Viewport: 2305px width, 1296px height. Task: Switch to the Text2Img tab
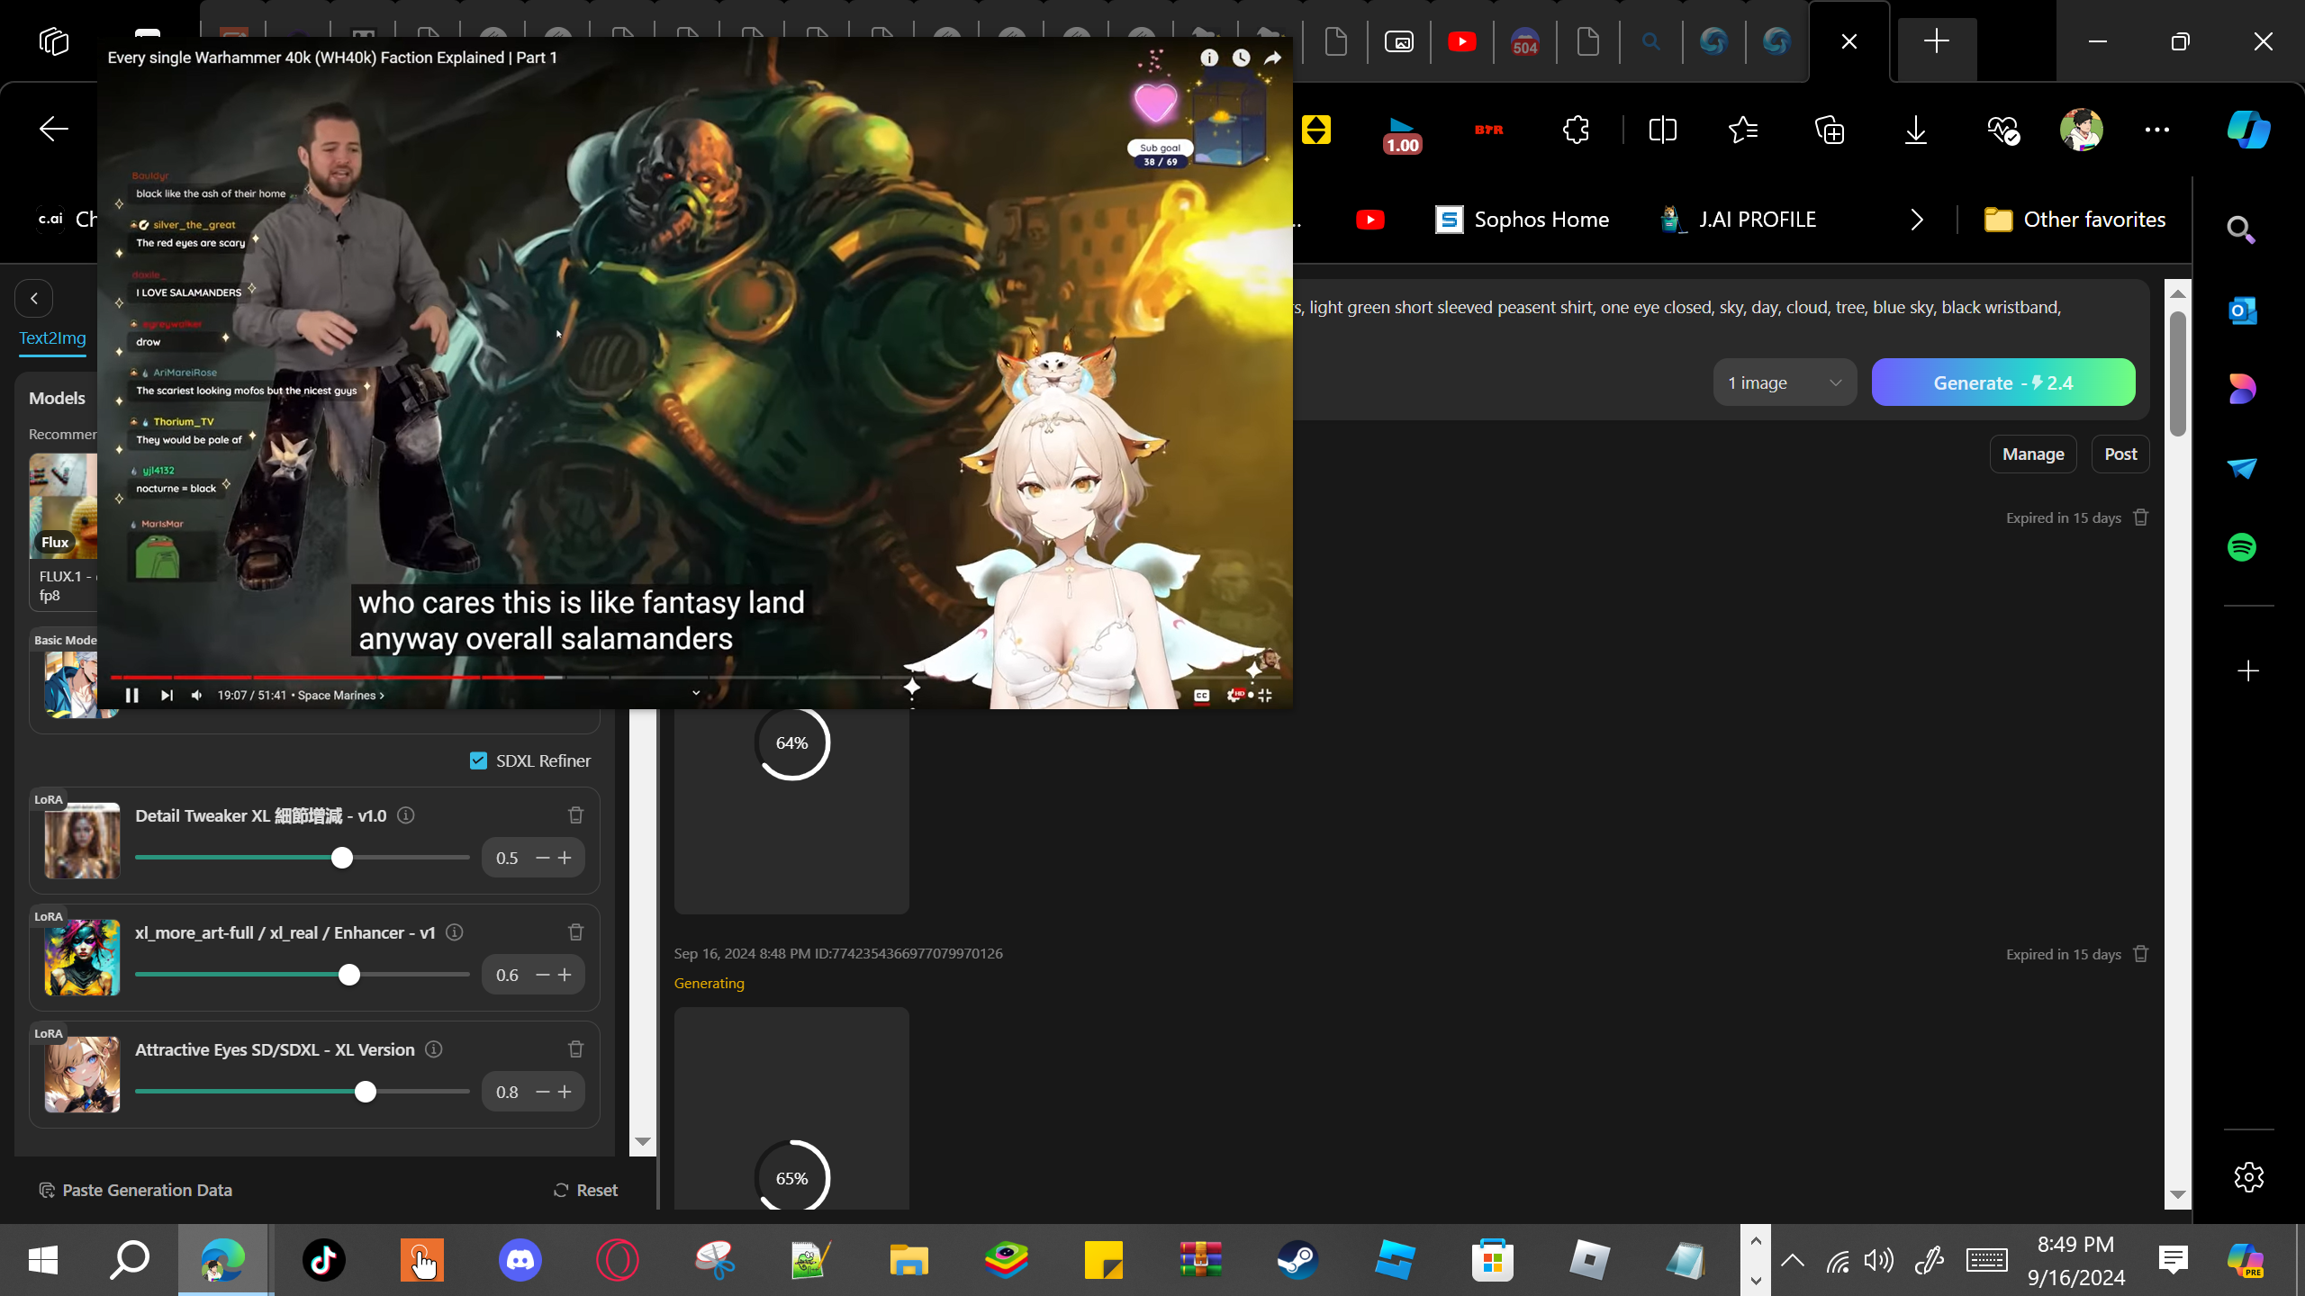[x=53, y=338]
